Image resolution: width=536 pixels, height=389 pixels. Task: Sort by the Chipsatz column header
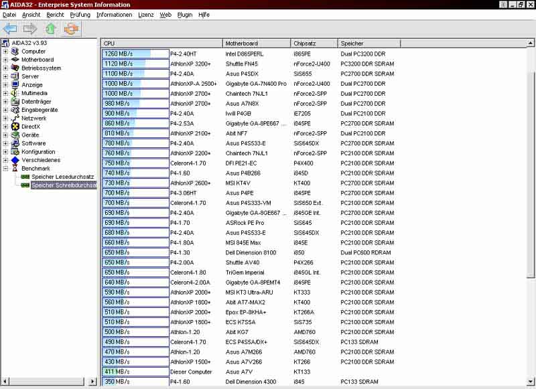[x=314, y=44]
